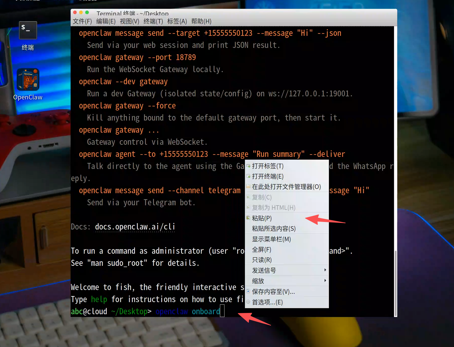
Task: Toggle 只读(R) read-only option
Action: click(287, 260)
